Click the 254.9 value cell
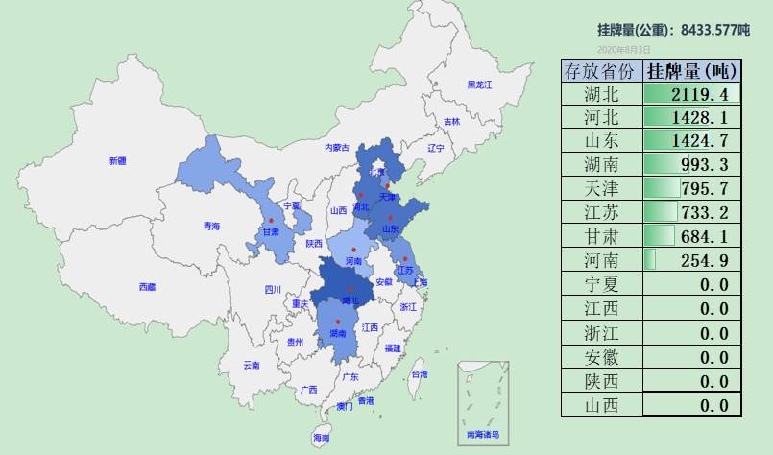This screenshot has height=455, width=773. [x=692, y=260]
